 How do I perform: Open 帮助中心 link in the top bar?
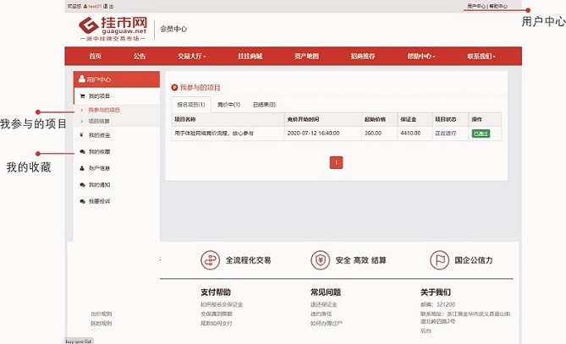pyautogui.click(x=498, y=6)
